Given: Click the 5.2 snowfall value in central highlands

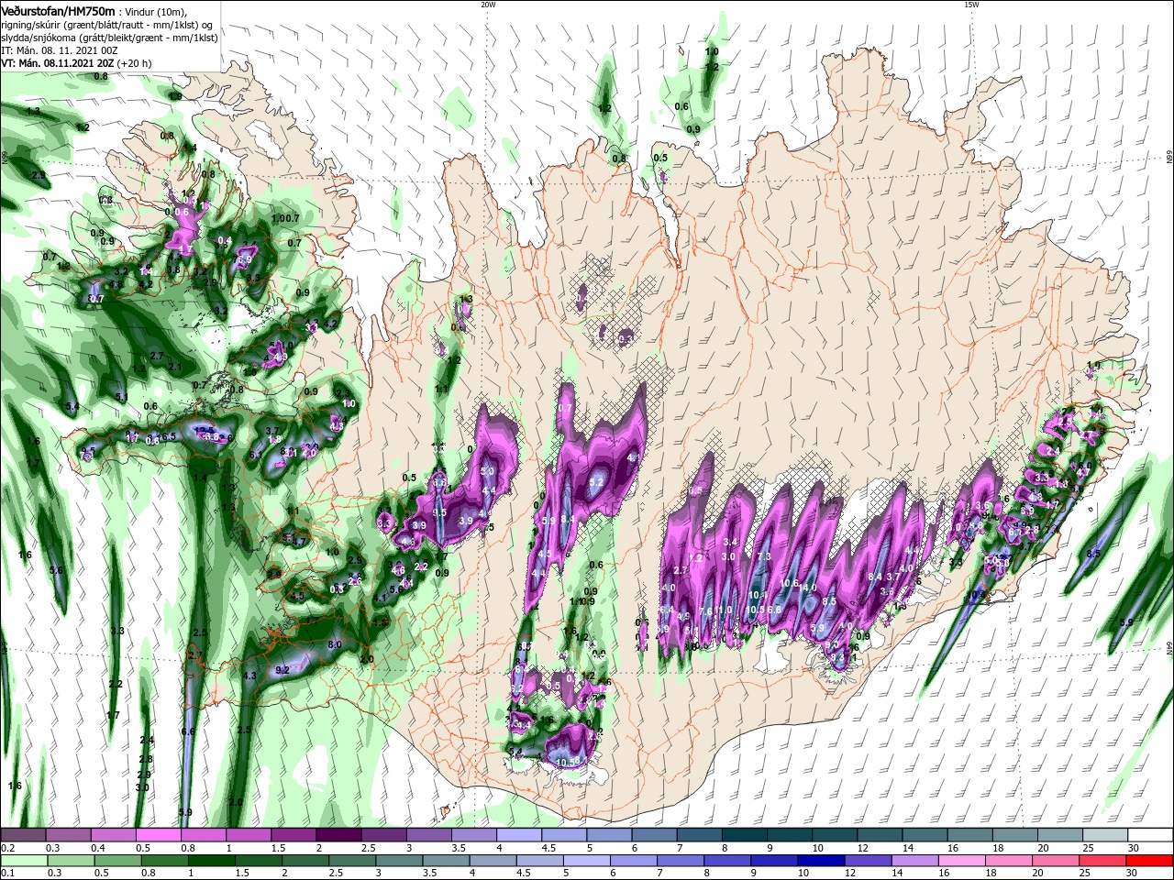Looking at the screenshot, I should click(x=596, y=482).
